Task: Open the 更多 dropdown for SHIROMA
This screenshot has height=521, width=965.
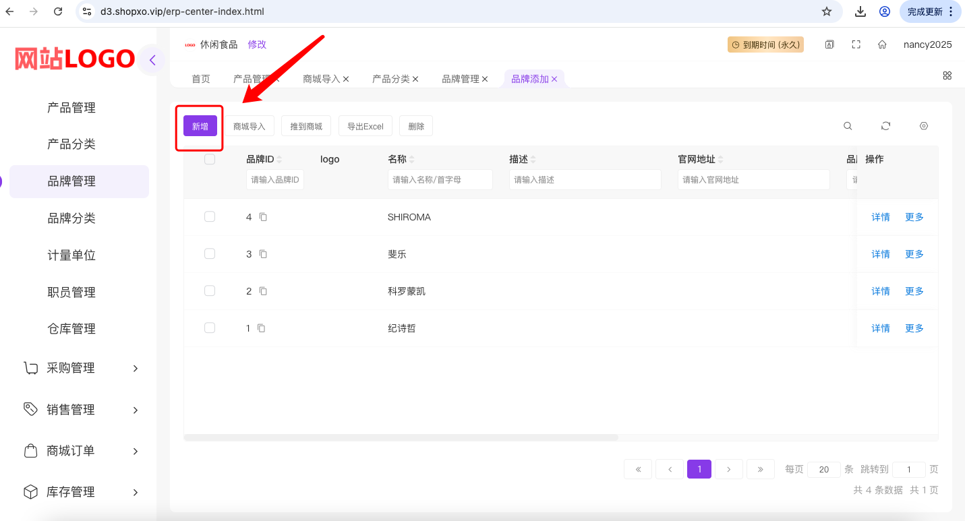Action: [914, 217]
